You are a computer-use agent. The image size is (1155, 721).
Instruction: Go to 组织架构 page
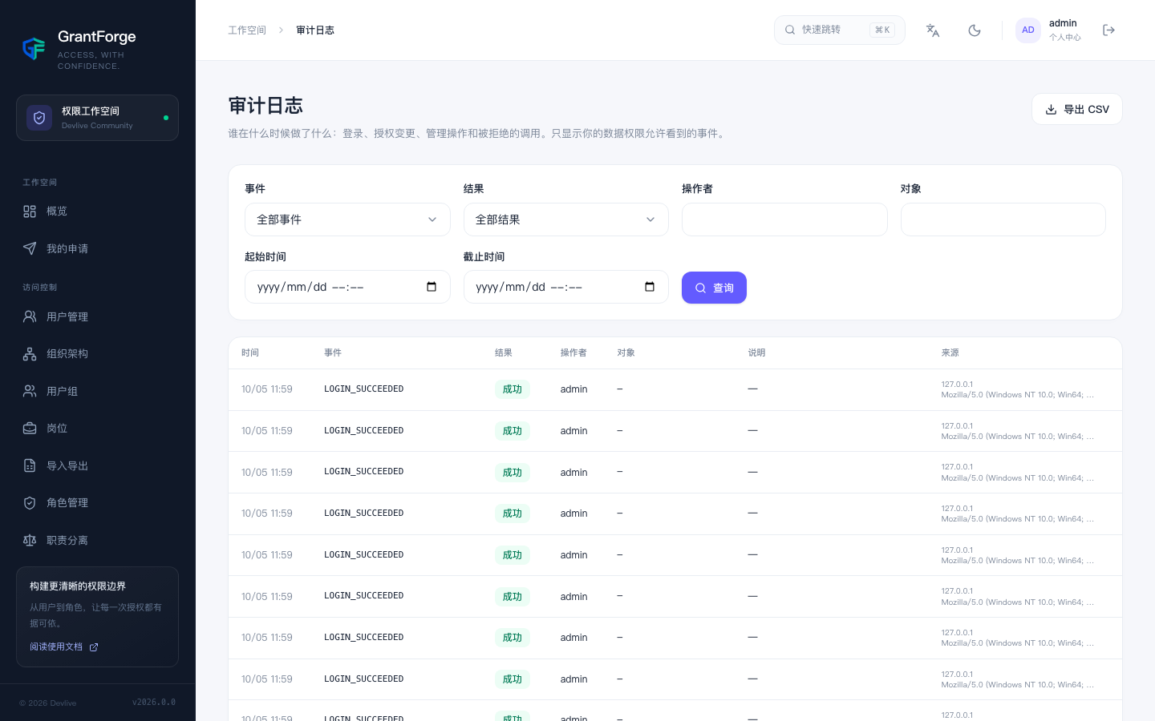[97, 354]
